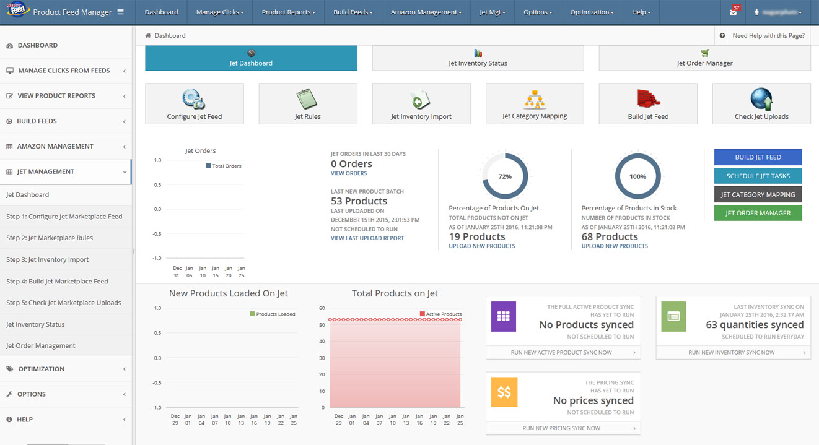Screen dimensions: 819x445
Task: Open Step 4: Build Jet Marketplace Feed
Action: pyautogui.click(x=66, y=282)
